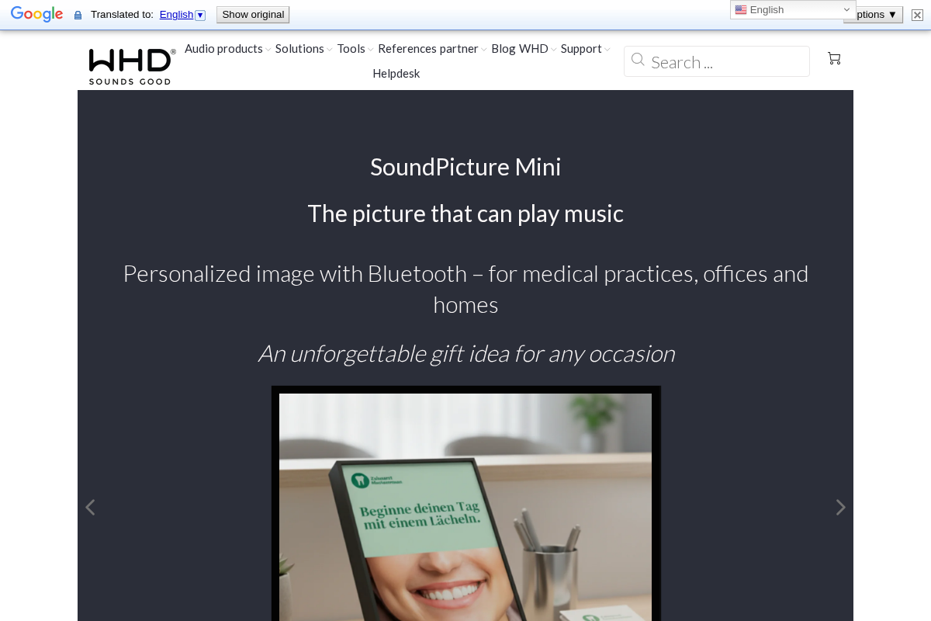Click the Show original button
The image size is (931, 621).
click(252, 14)
